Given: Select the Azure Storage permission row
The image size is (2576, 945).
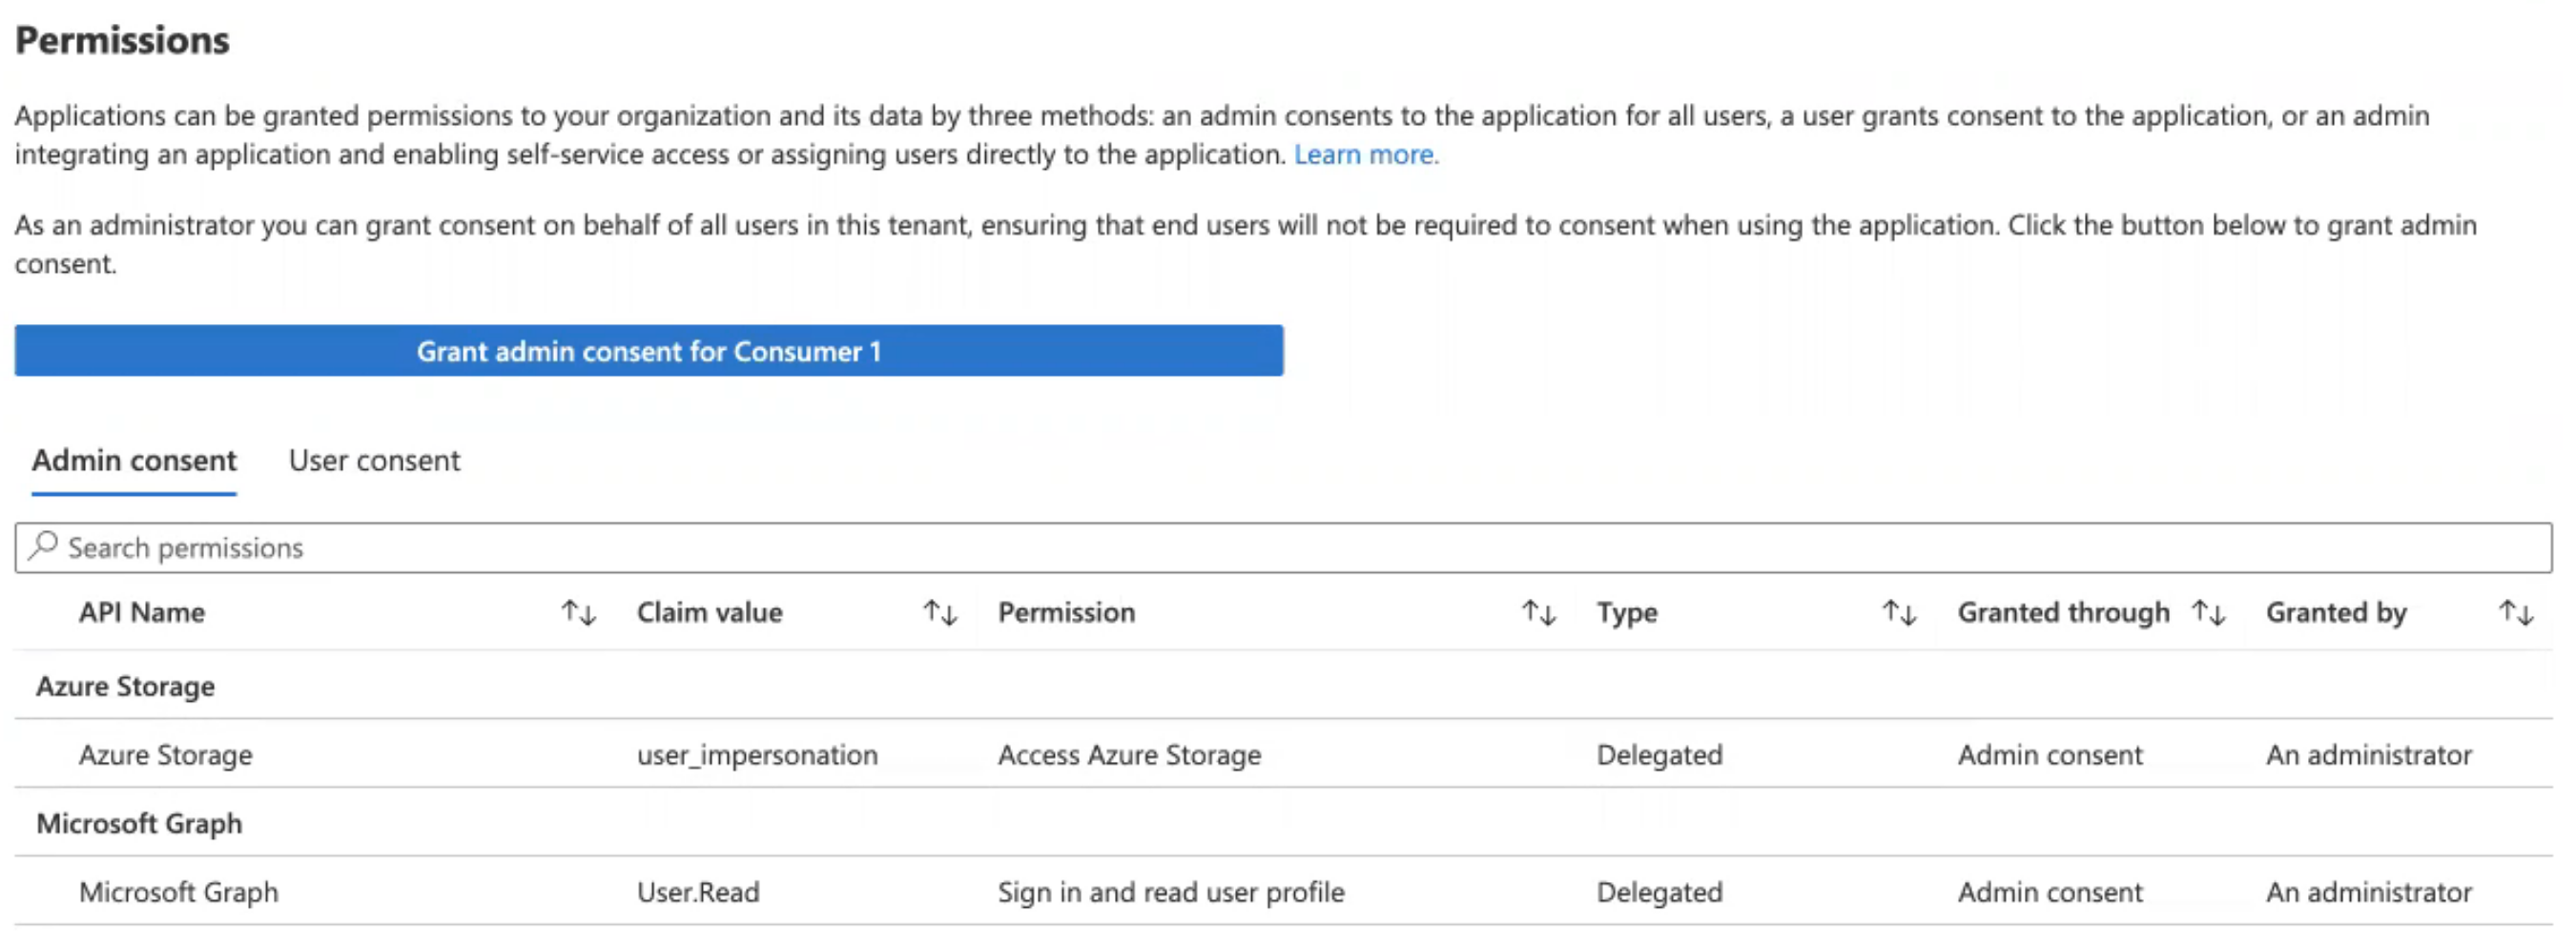Looking at the screenshot, I should 166,755.
